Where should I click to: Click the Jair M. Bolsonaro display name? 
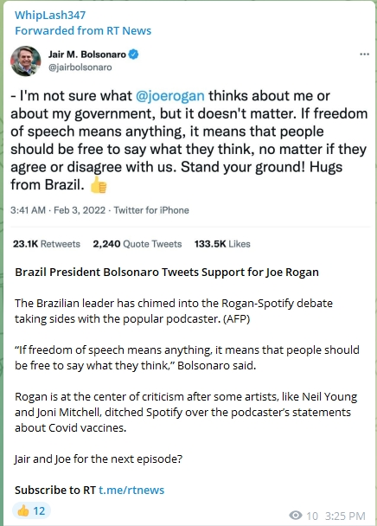(87, 55)
